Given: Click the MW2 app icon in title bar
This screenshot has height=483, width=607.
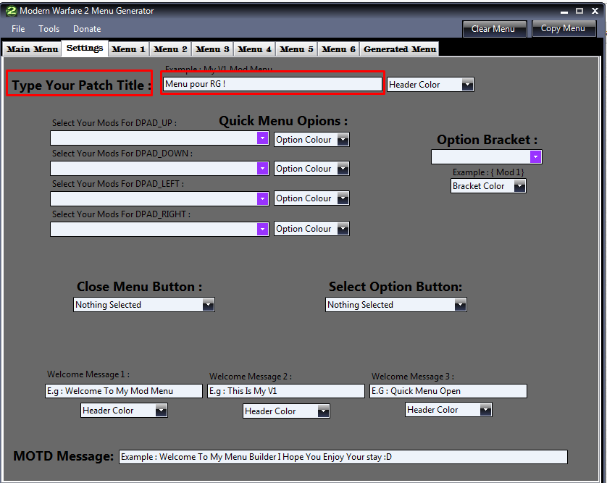Looking at the screenshot, I should click(11, 11).
